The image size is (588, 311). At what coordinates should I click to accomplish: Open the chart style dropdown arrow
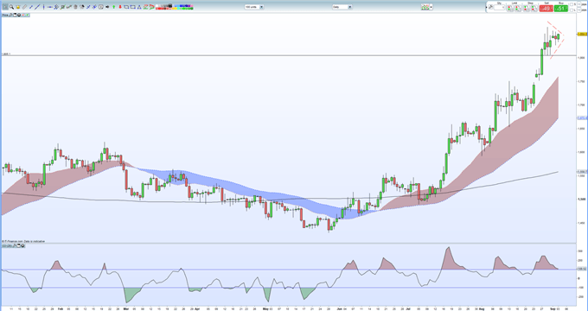point(431,7)
